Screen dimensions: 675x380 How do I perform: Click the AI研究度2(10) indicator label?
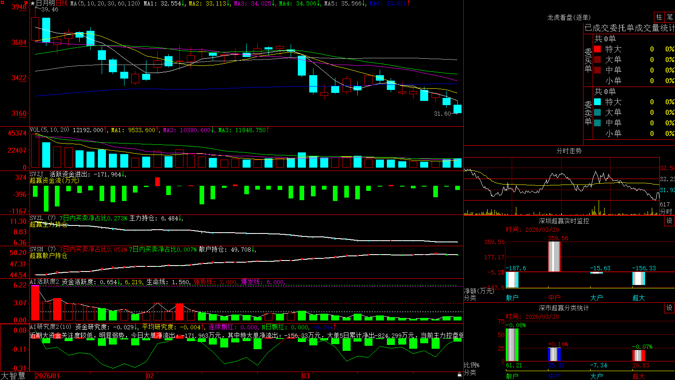point(51,327)
